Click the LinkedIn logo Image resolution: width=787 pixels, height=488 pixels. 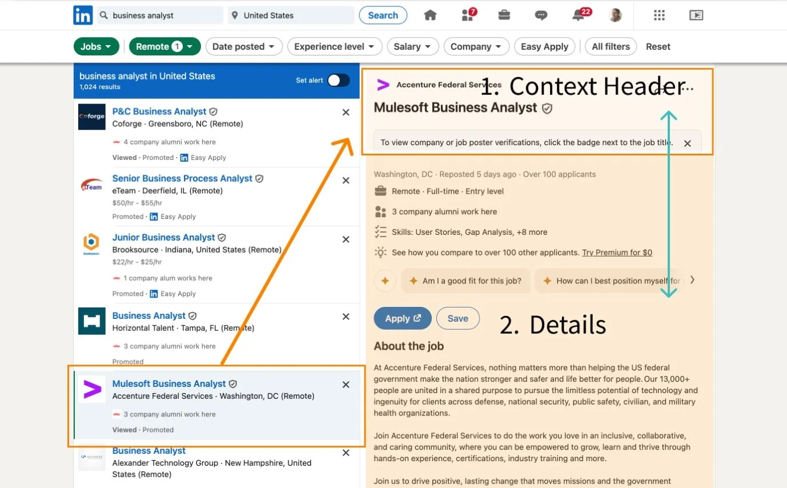(x=83, y=15)
